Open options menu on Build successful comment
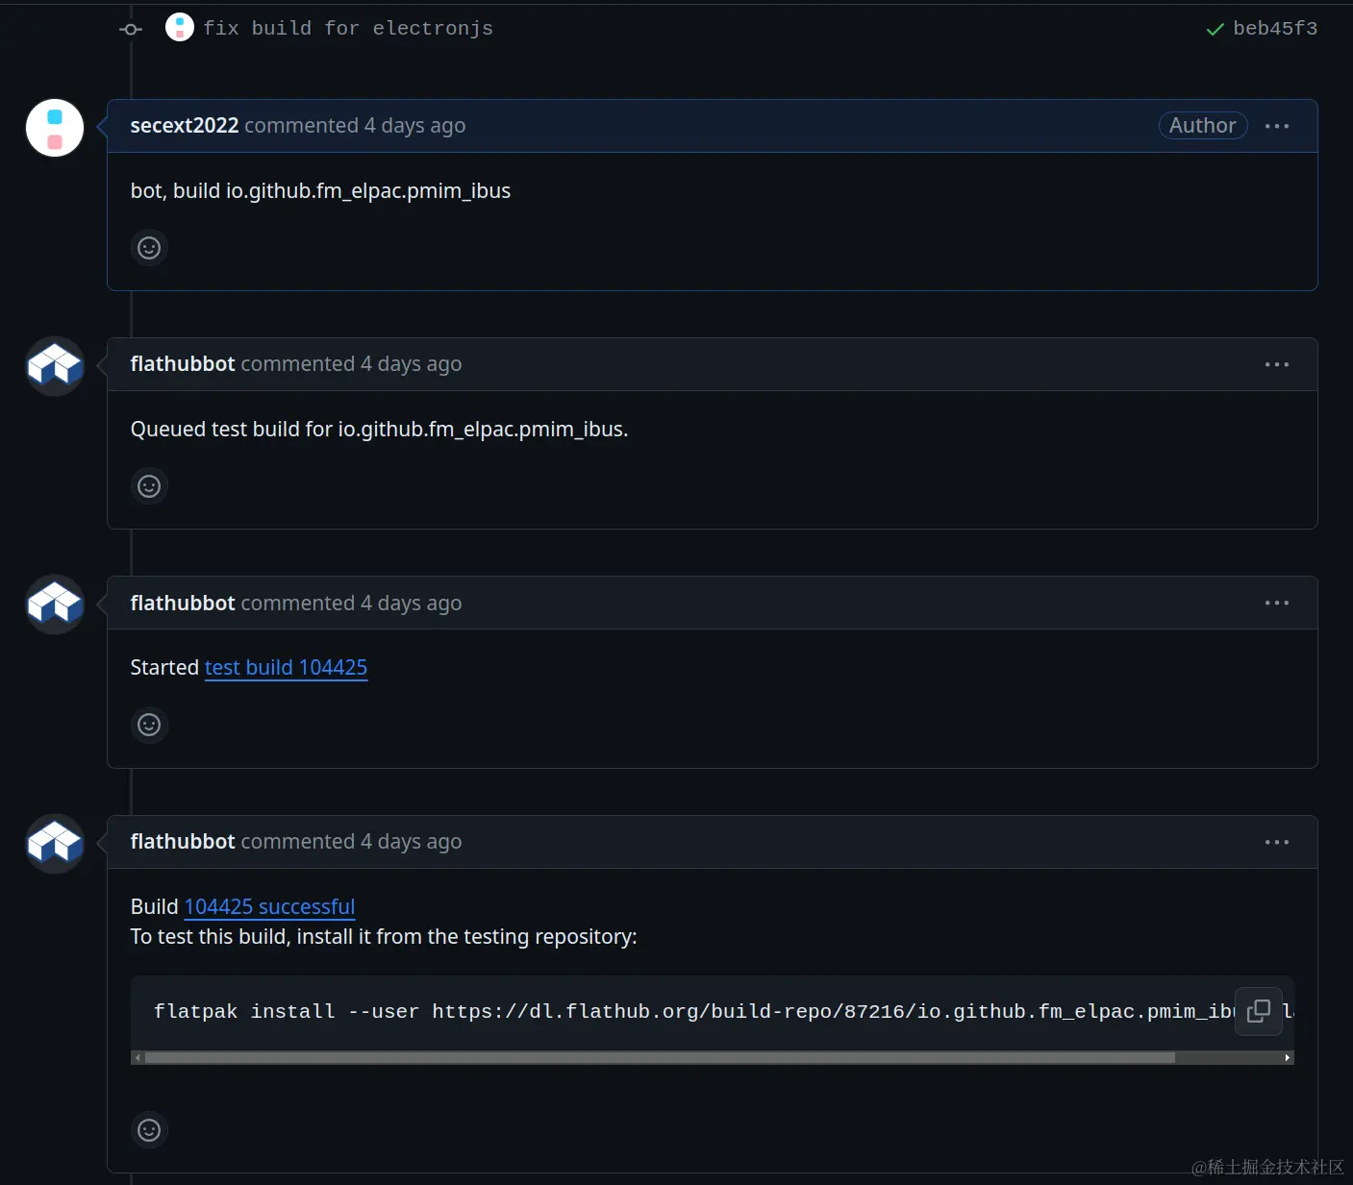 [x=1277, y=842]
